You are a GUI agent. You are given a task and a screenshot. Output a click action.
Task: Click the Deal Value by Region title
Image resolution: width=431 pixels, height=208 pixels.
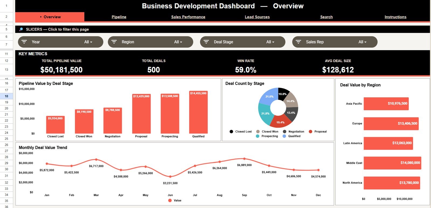pyautogui.click(x=360, y=85)
